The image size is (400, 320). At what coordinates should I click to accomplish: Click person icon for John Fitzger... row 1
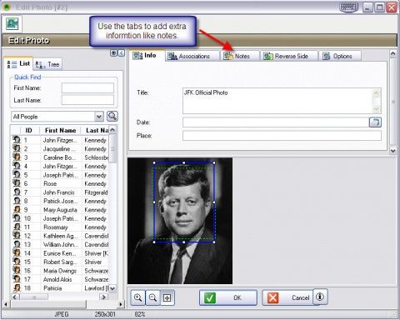pos(17,140)
